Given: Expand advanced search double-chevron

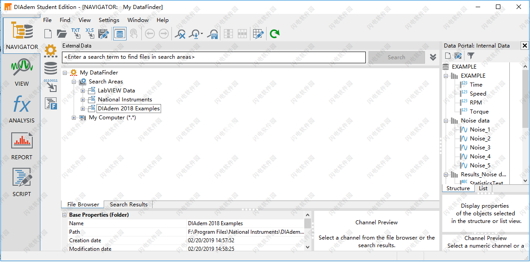Looking at the screenshot, I should coord(433,57).
